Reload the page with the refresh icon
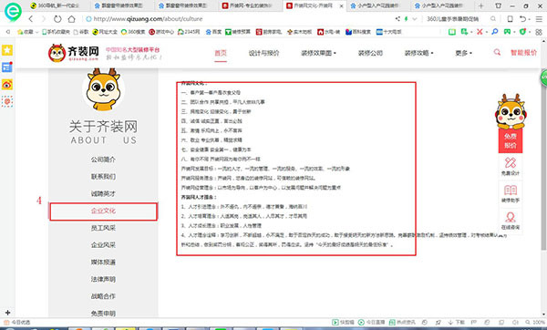The width and height of the screenshot is (547, 330). [57, 19]
